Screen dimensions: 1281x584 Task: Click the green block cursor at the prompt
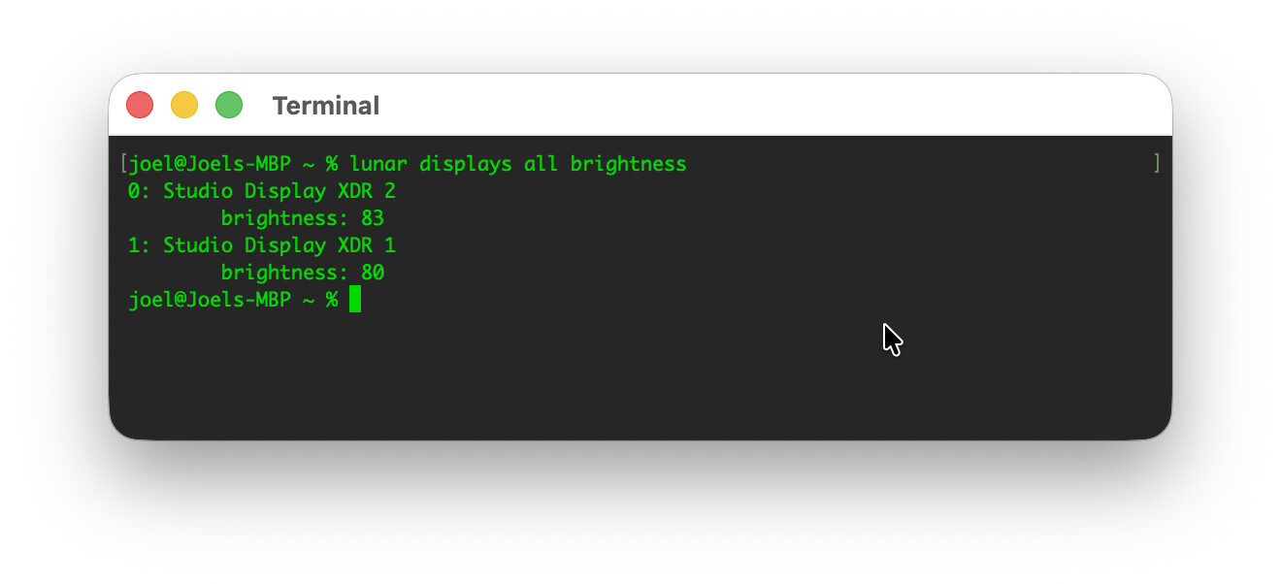pyautogui.click(x=355, y=299)
